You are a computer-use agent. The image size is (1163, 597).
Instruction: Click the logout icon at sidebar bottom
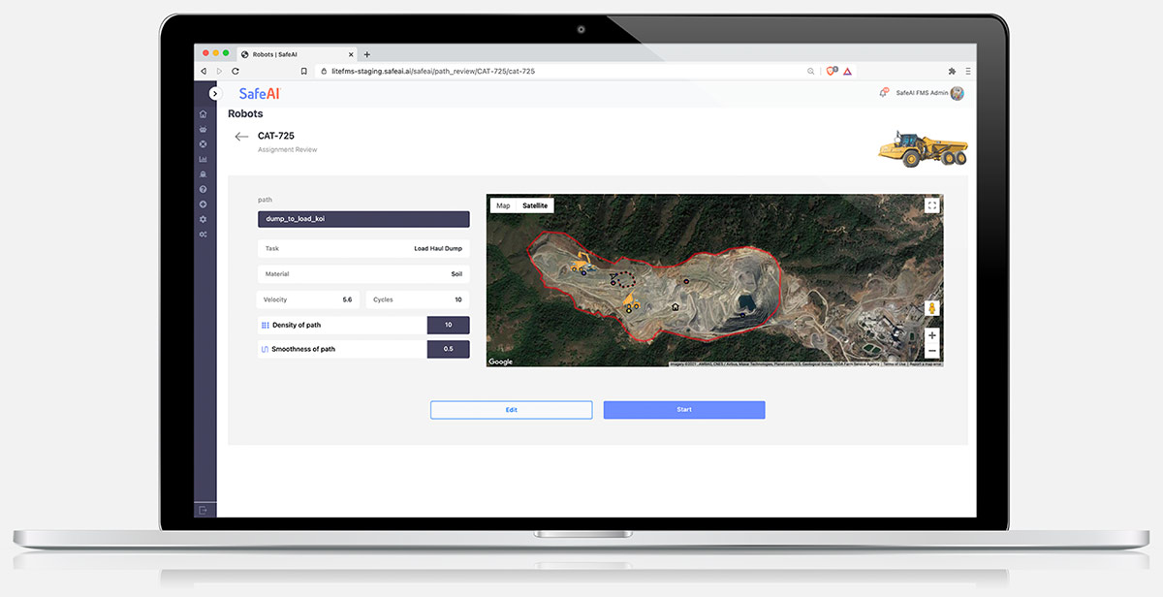point(203,510)
